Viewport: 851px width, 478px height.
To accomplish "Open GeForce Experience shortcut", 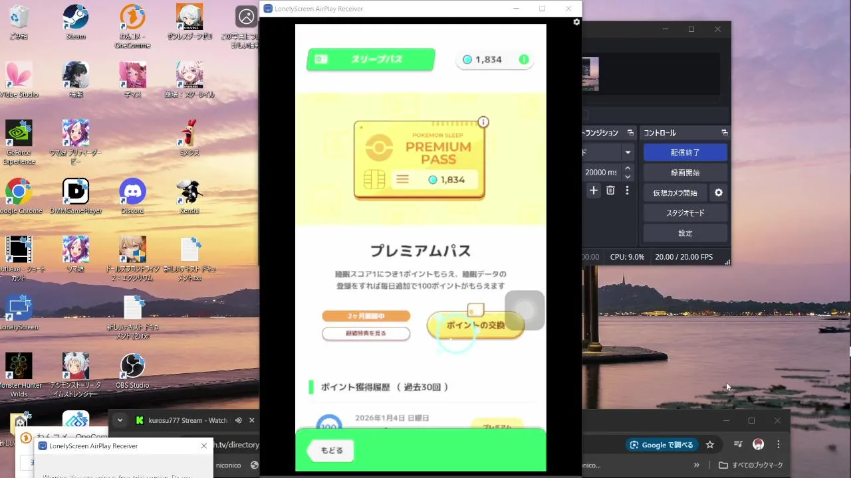I will 19,142.
